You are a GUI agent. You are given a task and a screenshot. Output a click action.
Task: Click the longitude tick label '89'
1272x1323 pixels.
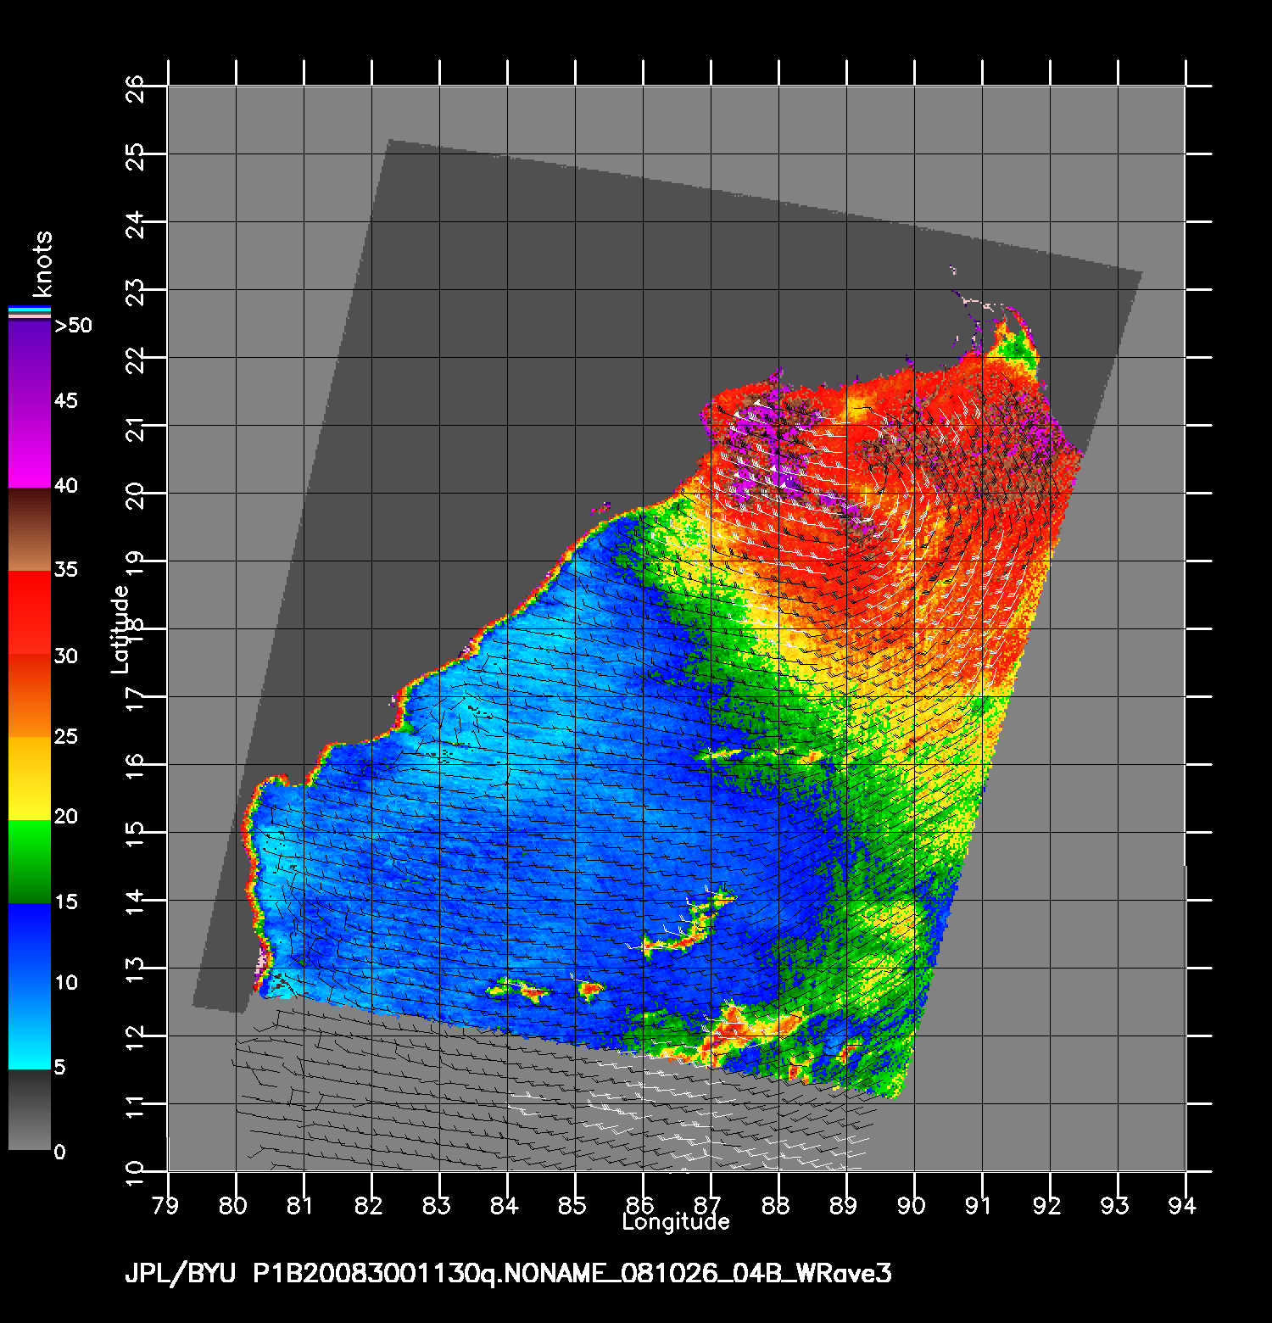pyautogui.click(x=844, y=1205)
